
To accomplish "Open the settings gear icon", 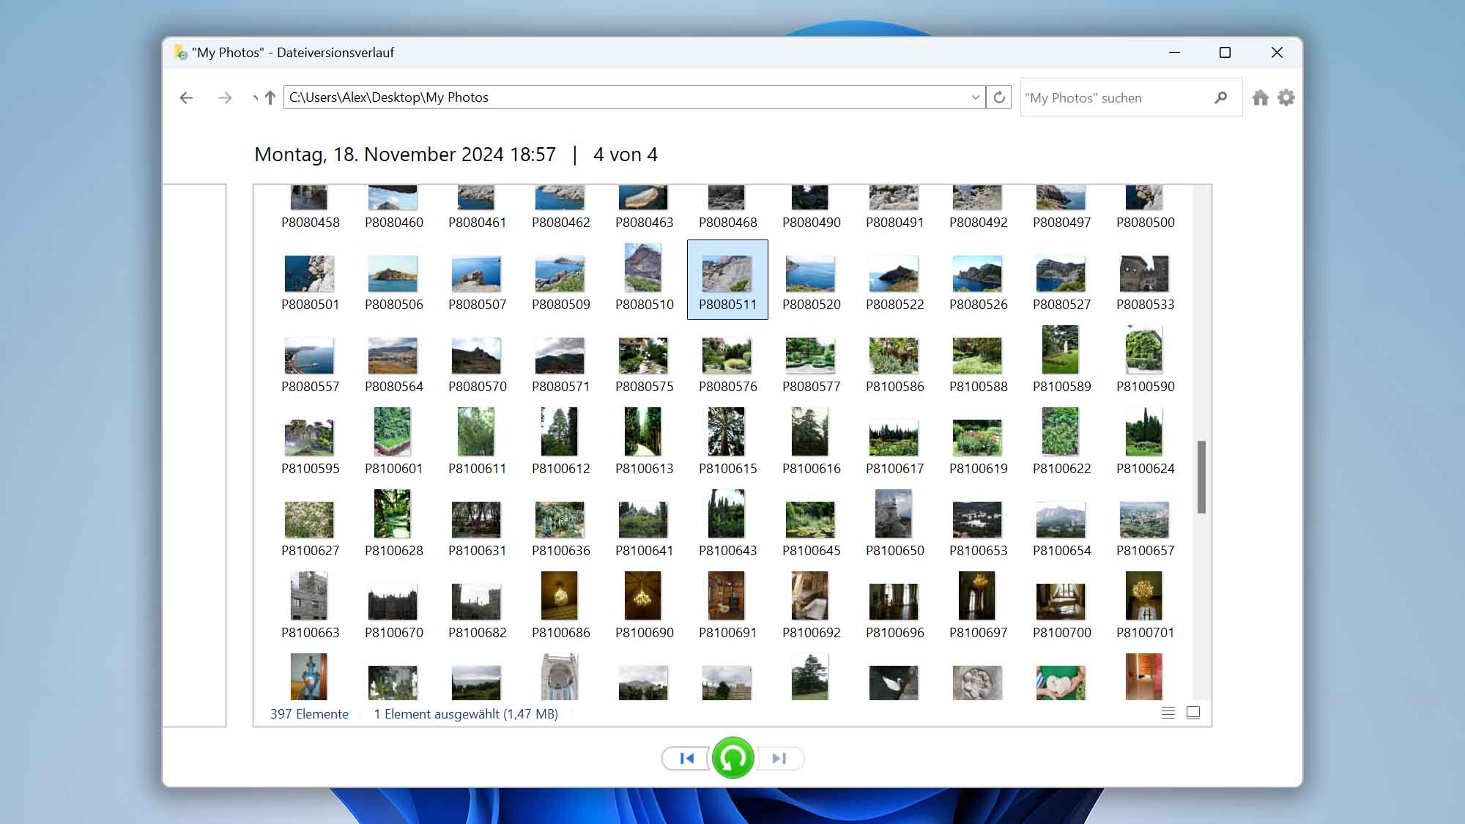I will (1286, 97).
